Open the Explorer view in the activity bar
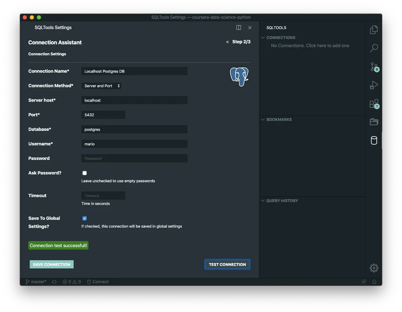Screen dimensions: 402x312 tap(374, 29)
